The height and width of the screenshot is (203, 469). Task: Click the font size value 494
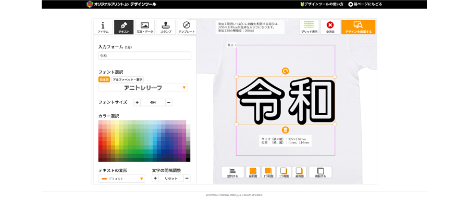pos(153,103)
